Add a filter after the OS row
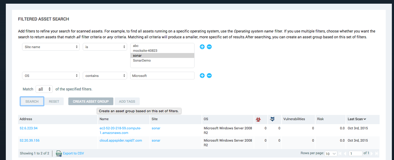The height and width of the screenshot is (160, 394). (x=202, y=76)
